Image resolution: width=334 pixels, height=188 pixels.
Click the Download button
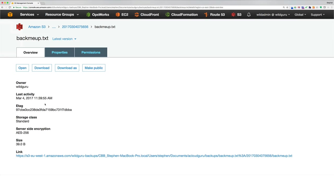point(42,68)
